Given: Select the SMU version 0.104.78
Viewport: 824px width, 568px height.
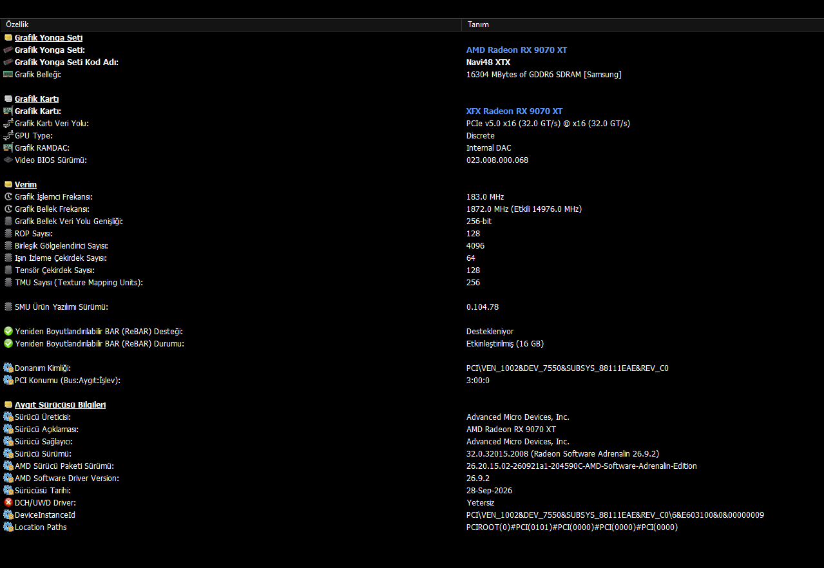Looking at the screenshot, I should [x=483, y=307].
